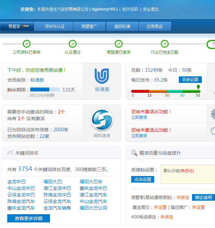Screen dimensions: 215x228
Task: Click the 行业已完全匹配 green checkmark icon
Action: click(x=165, y=44)
